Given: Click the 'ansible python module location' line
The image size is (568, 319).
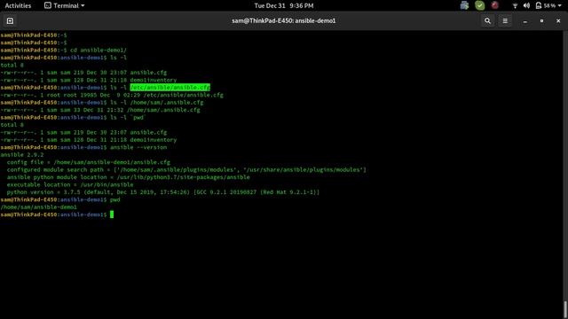Looking at the screenshot, I should [x=128, y=177].
